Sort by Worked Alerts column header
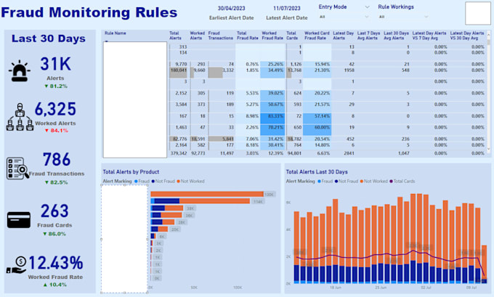The image size is (494, 297). point(197,36)
